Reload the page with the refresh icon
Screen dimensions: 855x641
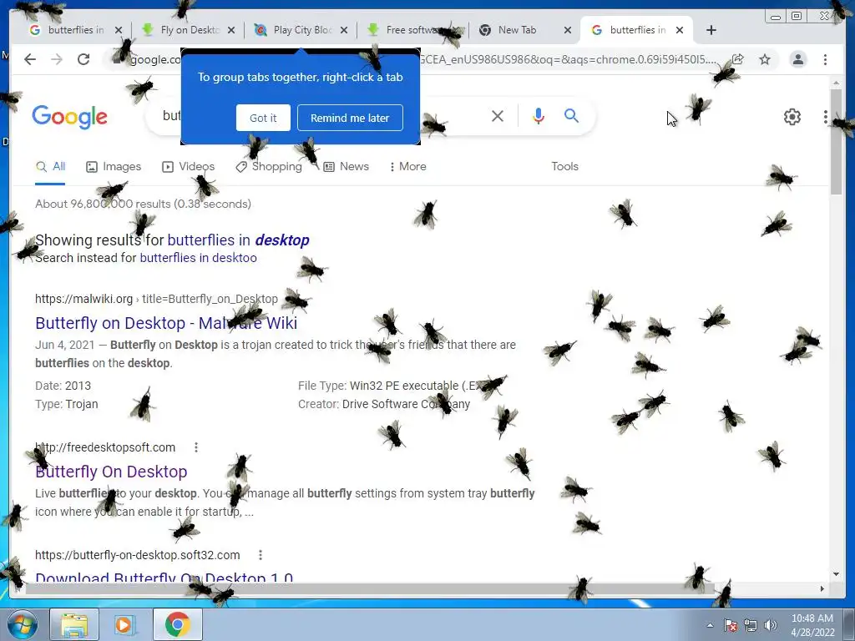(83, 59)
